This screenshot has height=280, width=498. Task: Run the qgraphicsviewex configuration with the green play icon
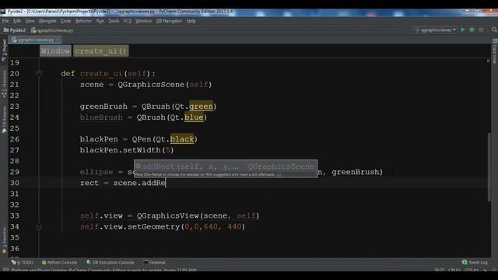point(463,30)
